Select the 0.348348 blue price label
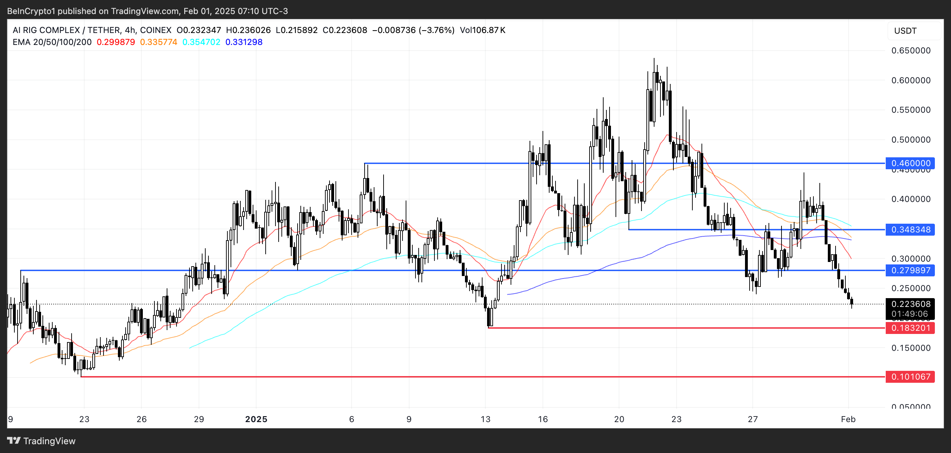The width and height of the screenshot is (951, 453). pos(910,229)
